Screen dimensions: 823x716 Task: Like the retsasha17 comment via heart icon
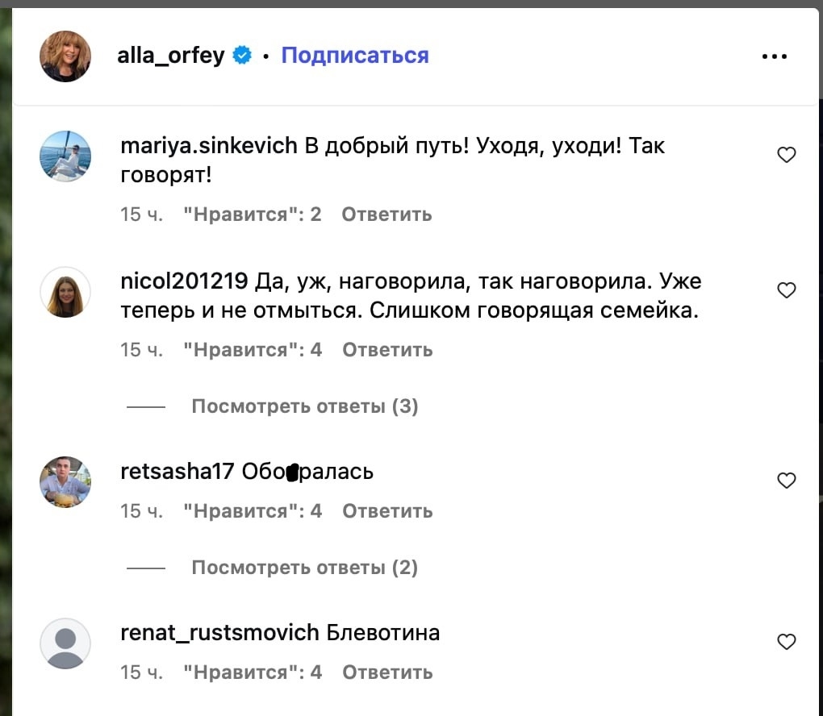pos(786,481)
